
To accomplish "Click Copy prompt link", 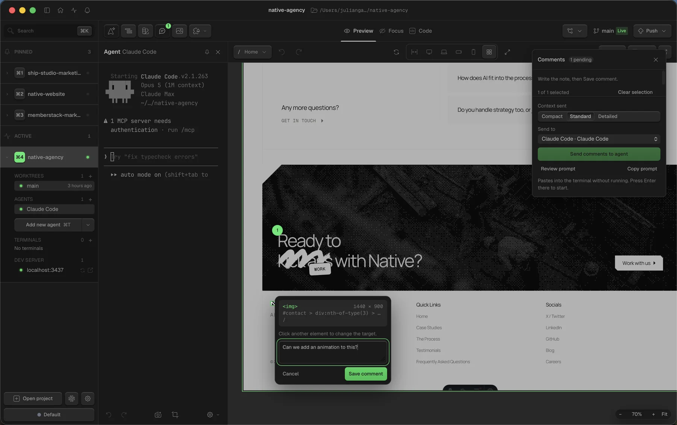I will click(x=642, y=169).
